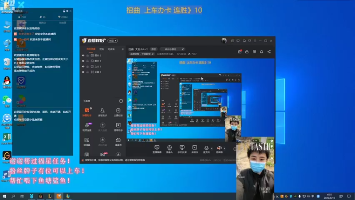This screenshot has width=355, height=200.
Task: Click the webcam overlay in the preview canvas
Action: pos(233,128)
